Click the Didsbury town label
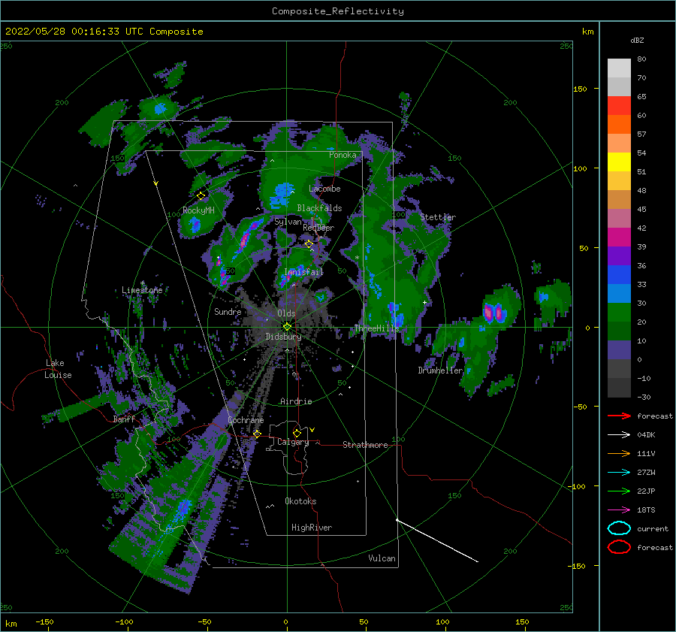The width and height of the screenshot is (676, 632). [x=283, y=337]
